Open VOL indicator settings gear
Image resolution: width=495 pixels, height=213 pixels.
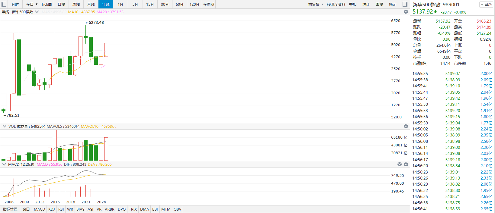coord(406,126)
